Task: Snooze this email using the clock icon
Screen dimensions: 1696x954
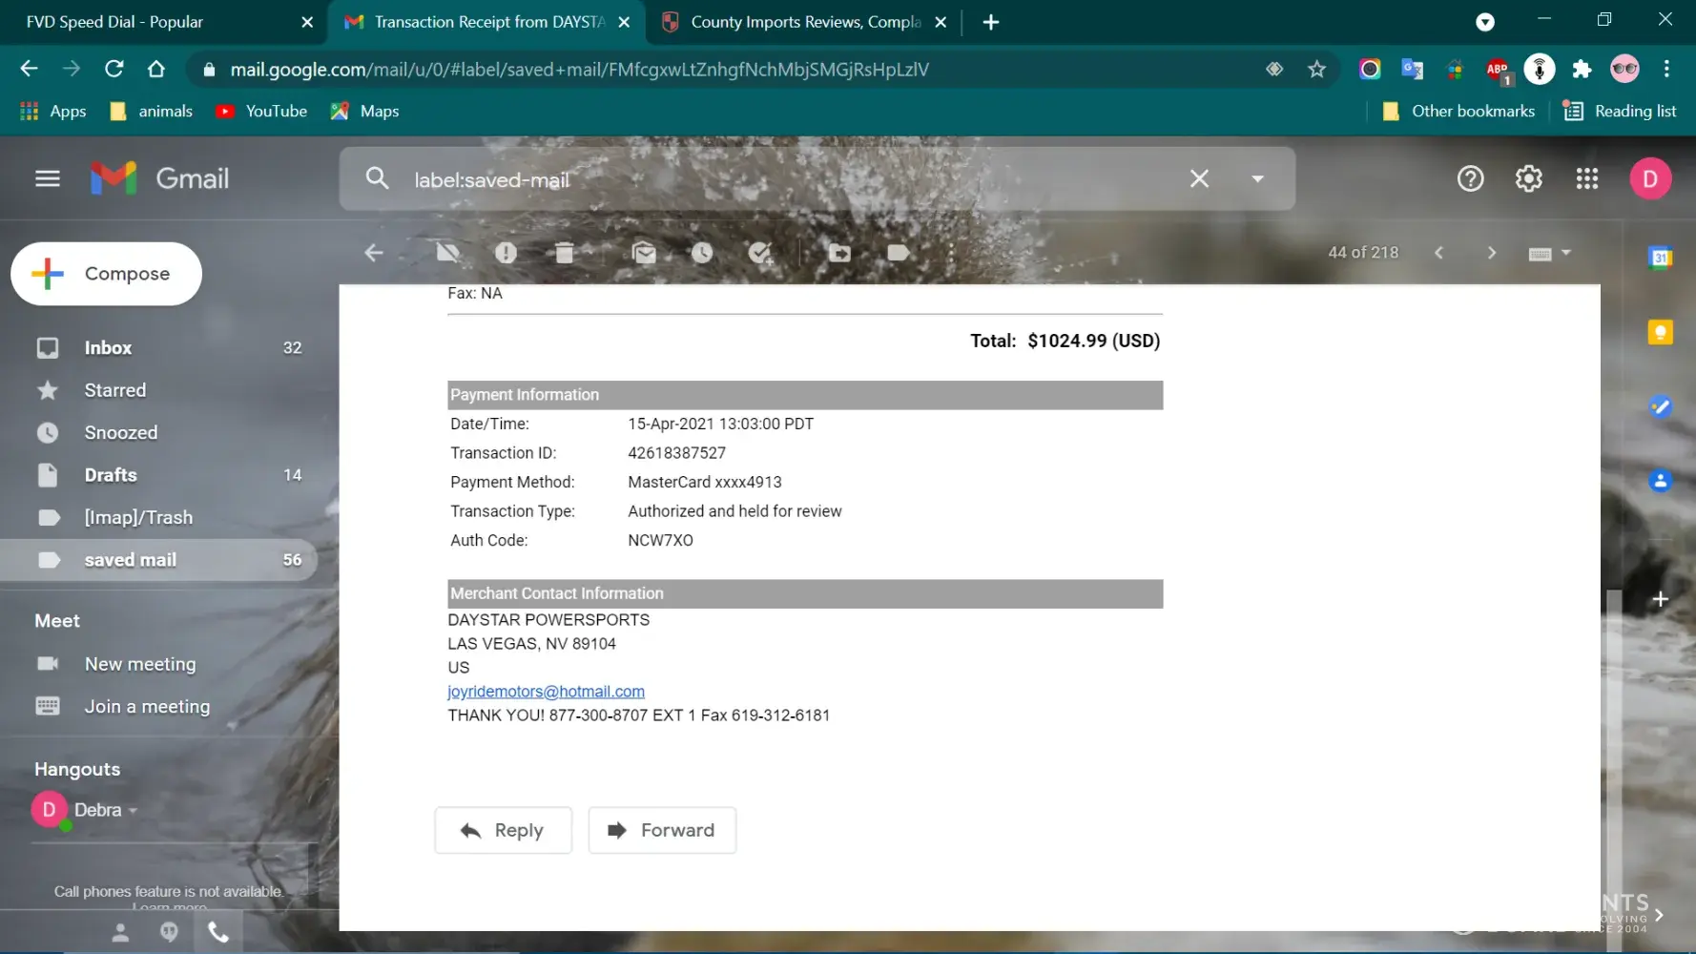Action: pyautogui.click(x=702, y=253)
